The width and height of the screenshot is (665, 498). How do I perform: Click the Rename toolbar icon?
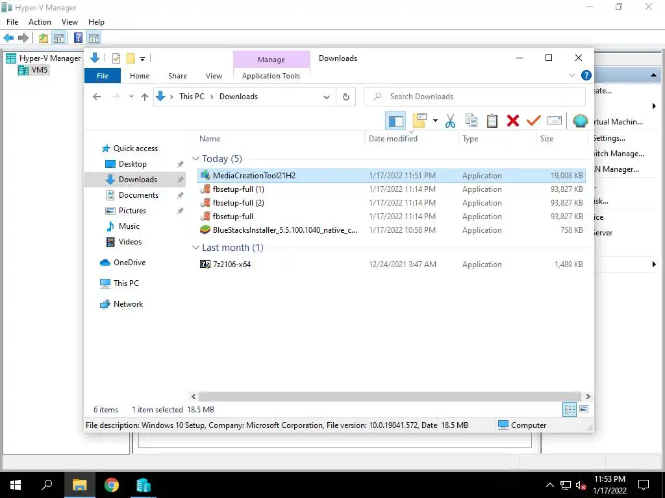click(555, 121)
